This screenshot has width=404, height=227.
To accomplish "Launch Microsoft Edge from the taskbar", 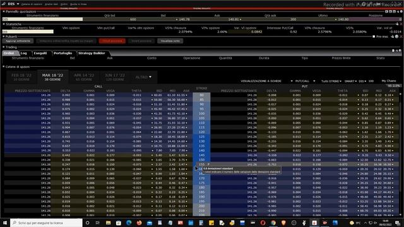I will [129, 223].
